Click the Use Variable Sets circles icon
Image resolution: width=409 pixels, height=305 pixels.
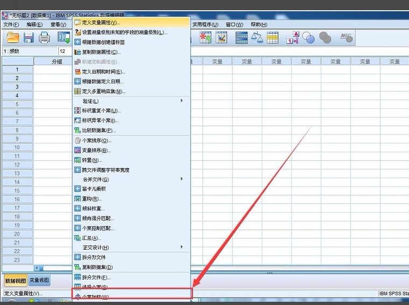308,38
